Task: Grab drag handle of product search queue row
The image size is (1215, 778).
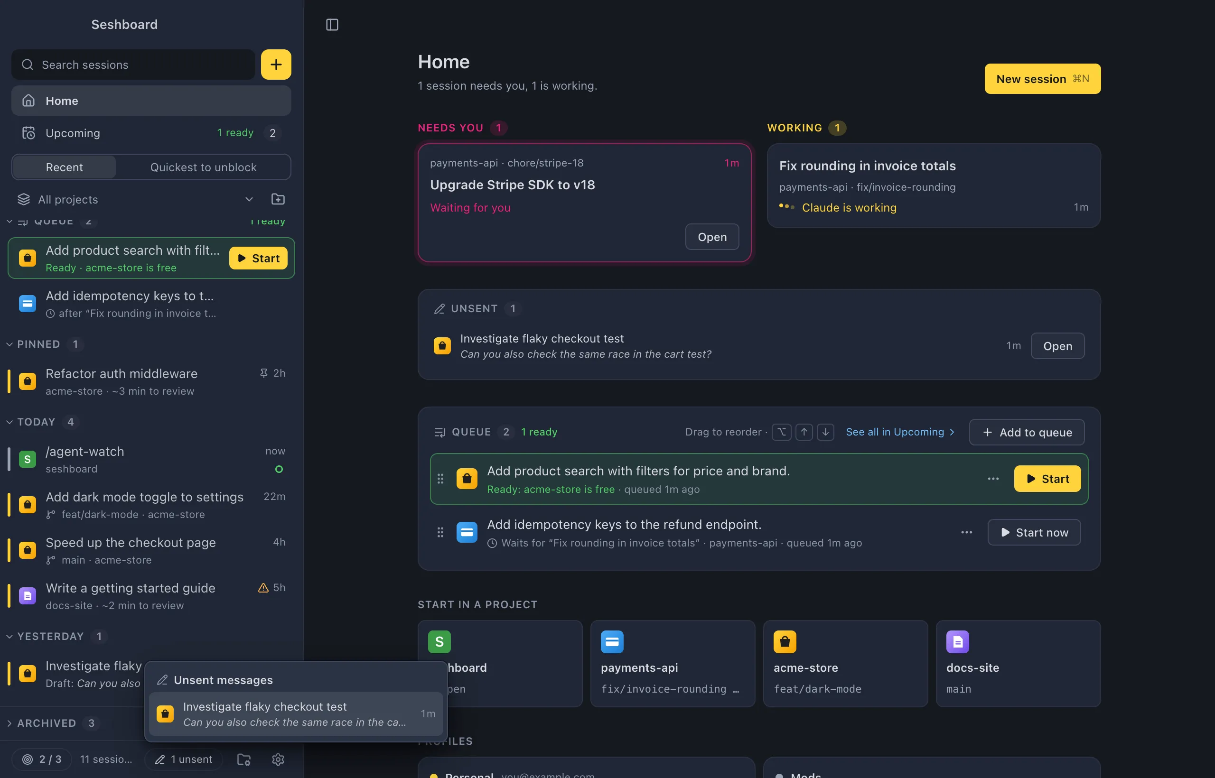Action: (440, 478)
